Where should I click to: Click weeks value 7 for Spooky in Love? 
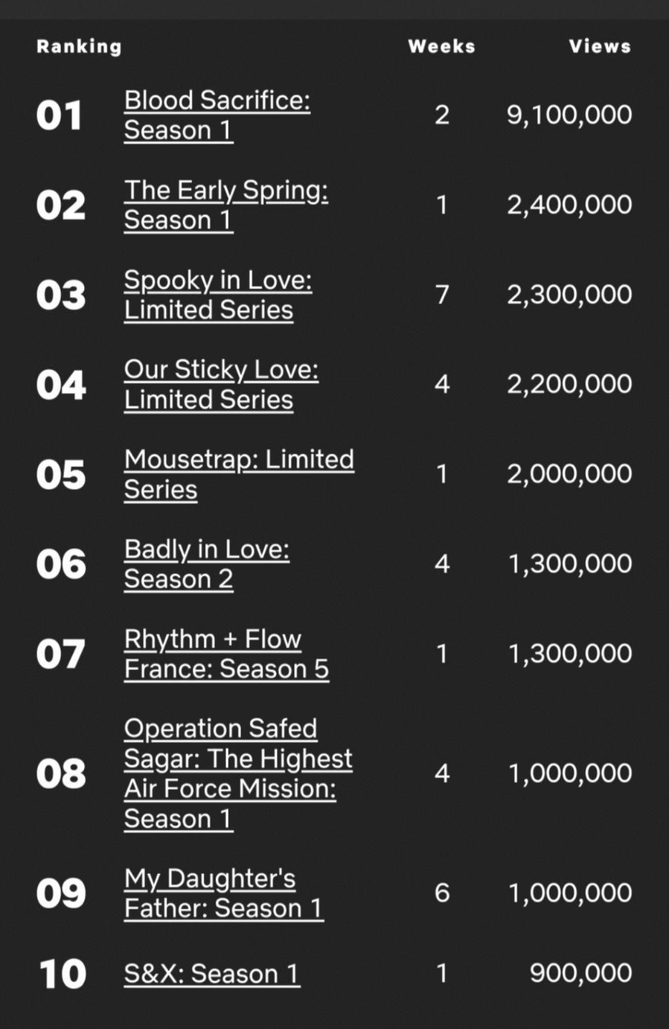(x=442, y=295)
